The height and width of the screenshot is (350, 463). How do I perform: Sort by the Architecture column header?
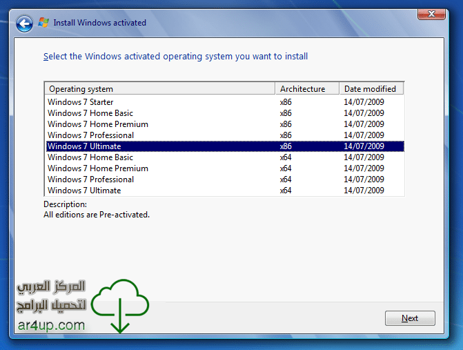coord(307,88)
